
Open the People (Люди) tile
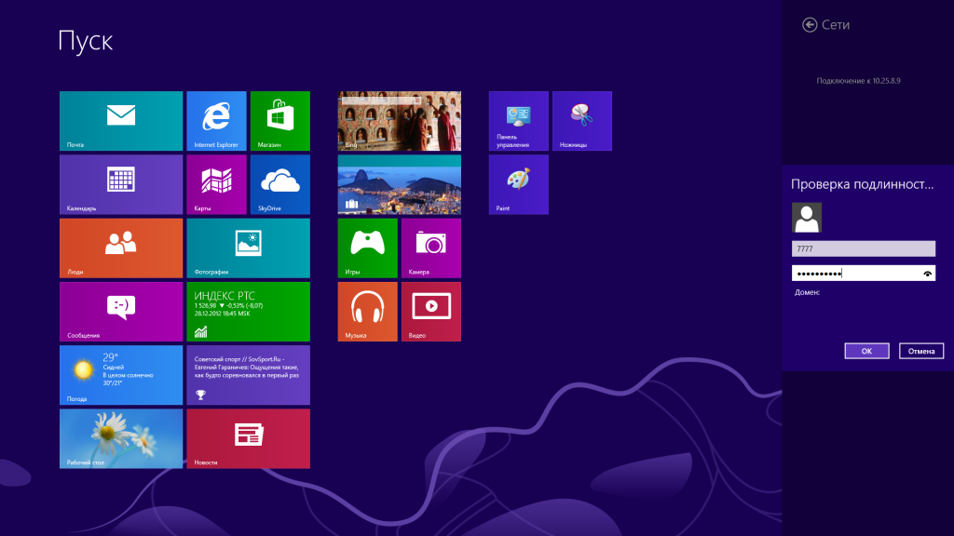click(x=121, y=248)
